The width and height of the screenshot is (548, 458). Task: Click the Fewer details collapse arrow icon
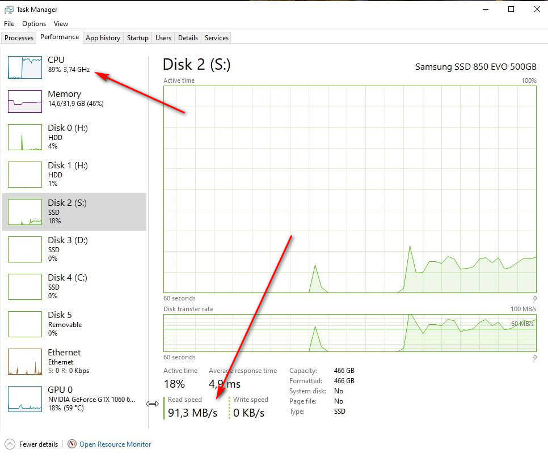(x=10, y=444)
